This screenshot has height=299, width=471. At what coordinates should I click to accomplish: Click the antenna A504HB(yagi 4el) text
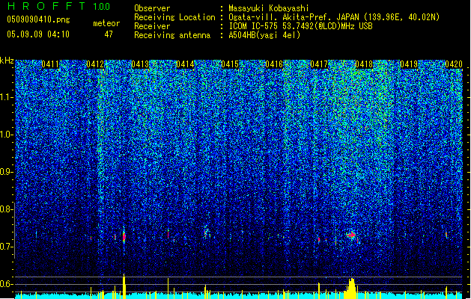pos(264,35)
